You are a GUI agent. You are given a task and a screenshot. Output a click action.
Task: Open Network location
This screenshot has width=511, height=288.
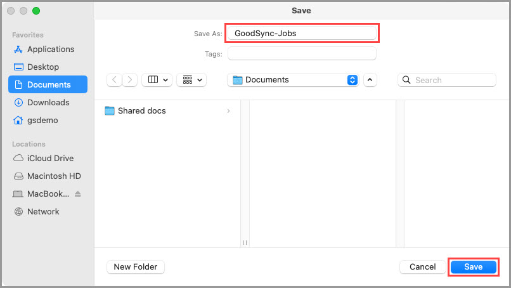(x=48, y=212)
